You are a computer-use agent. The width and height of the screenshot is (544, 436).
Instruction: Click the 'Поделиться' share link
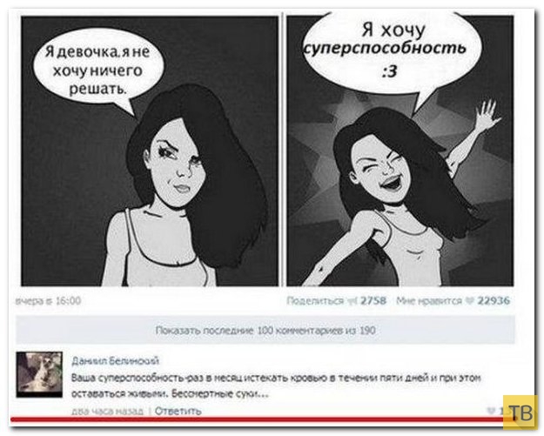click(315, 301)
